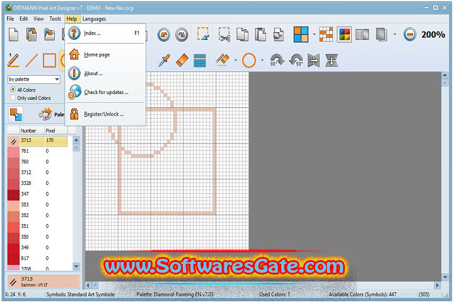Select the rectangle drawing tool
This screenshot has height=303, width=454.
[x=50, y=61]
